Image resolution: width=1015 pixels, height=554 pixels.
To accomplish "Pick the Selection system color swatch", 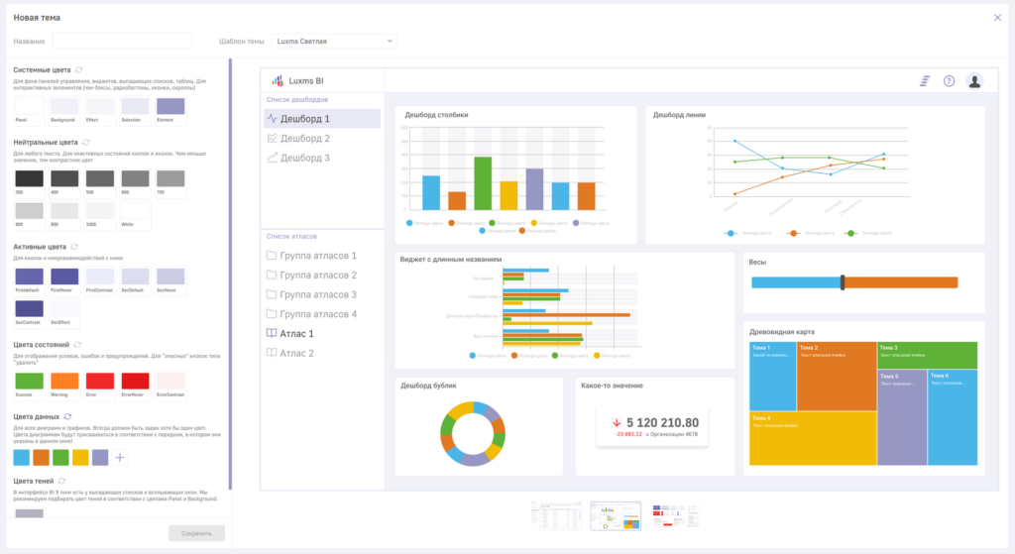I will click(135, 106).
